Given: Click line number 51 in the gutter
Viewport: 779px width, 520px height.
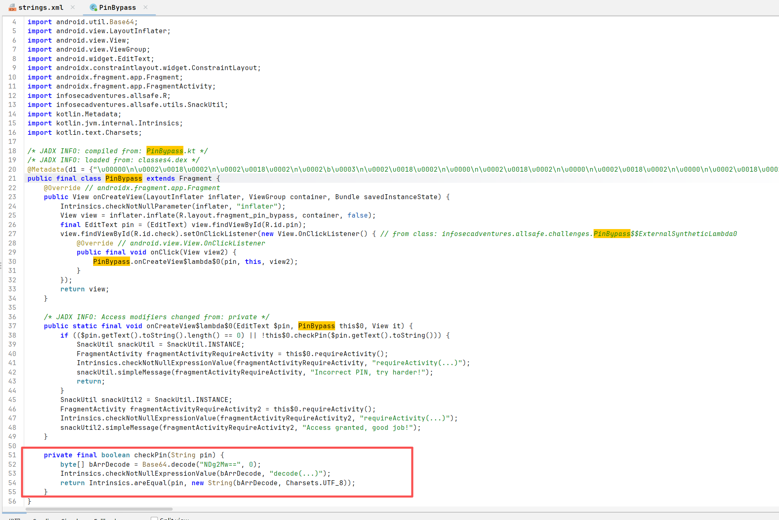Looking at the screenshot, I should pyautogui.click(x=12, y=455).
